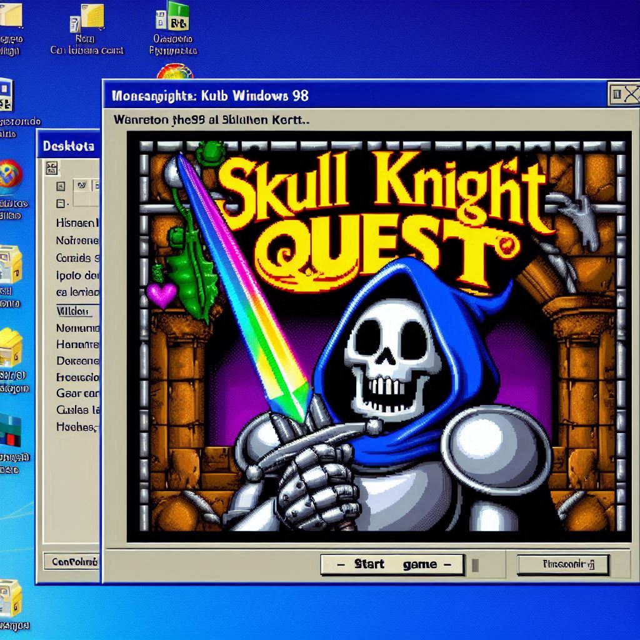Click the round colorful icon peeking above game window
Image resolution: width=640 pixels, height=640 pixels.
pyautogui.click(x=175, y=72)
